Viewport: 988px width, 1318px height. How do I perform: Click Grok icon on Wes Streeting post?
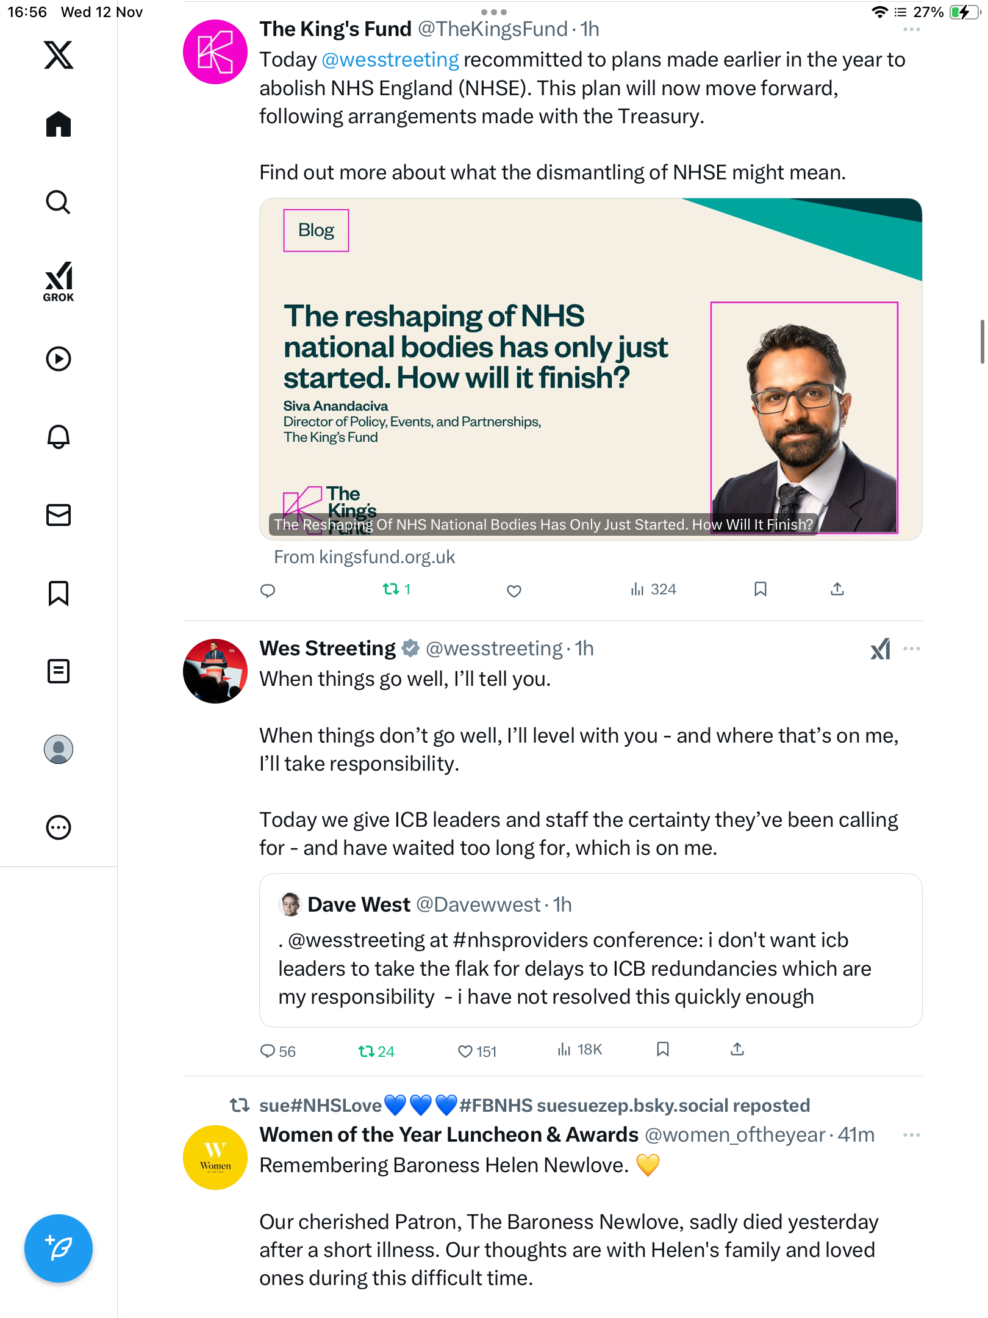click(x=880, y=649)
